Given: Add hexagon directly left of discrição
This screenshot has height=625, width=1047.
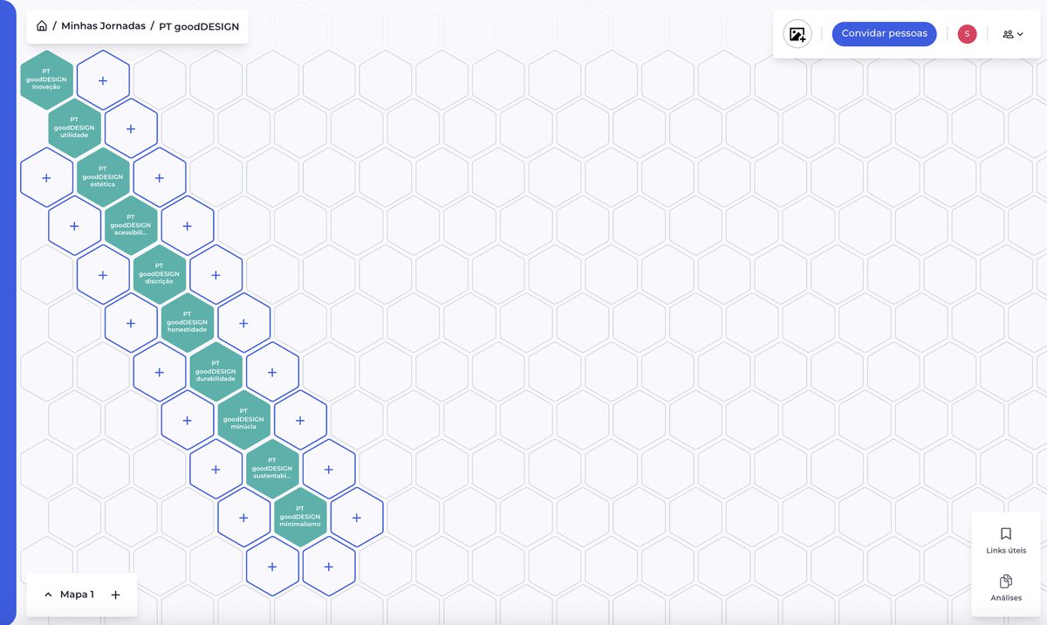Looking at the screenshot, I should pos(103,274).
